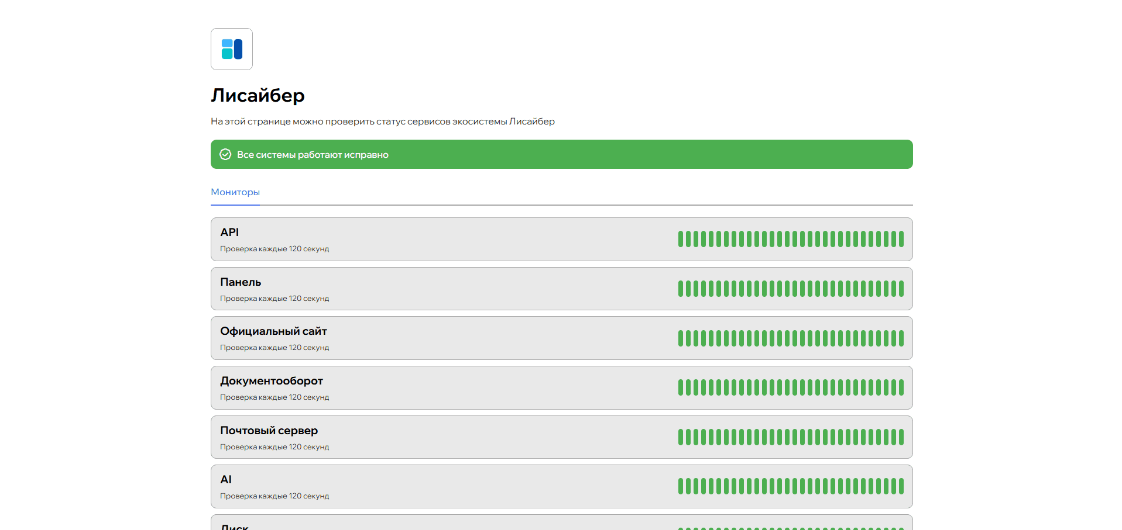Click check interval text under Документооборот
This screenshot has width=1122, height=530.
pos(275,397)
